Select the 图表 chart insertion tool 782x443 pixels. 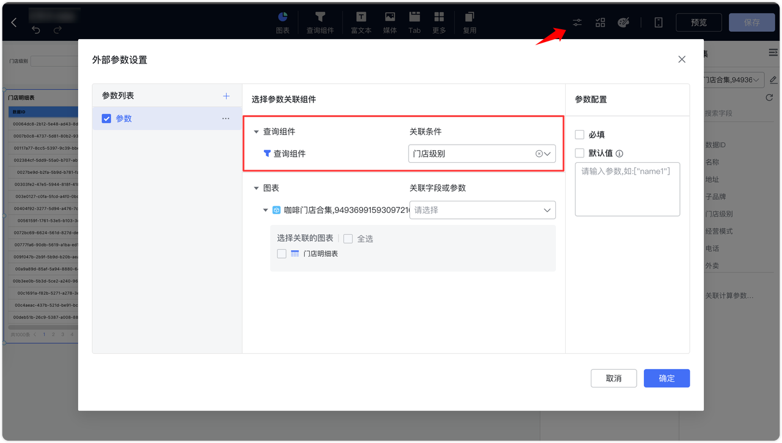pos(282,22)
